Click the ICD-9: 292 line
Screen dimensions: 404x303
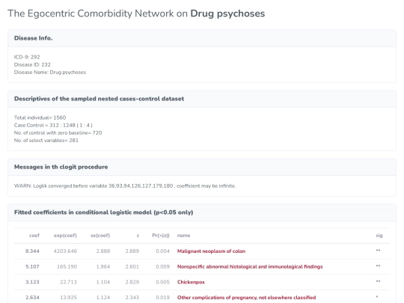27,57
